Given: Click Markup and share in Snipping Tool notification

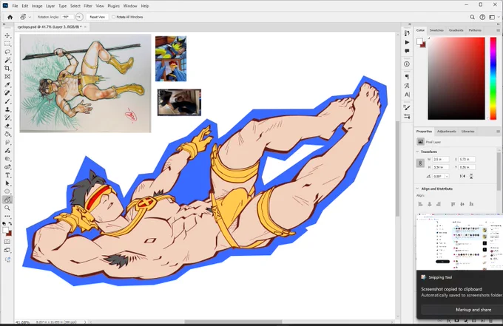Looking at the screenshot, I should click(473, 310).
